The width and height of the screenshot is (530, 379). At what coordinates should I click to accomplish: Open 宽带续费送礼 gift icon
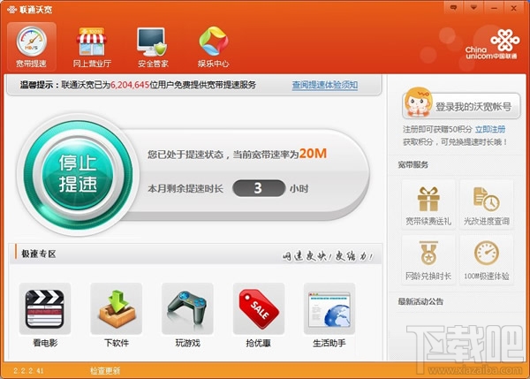tap(428, 205)
